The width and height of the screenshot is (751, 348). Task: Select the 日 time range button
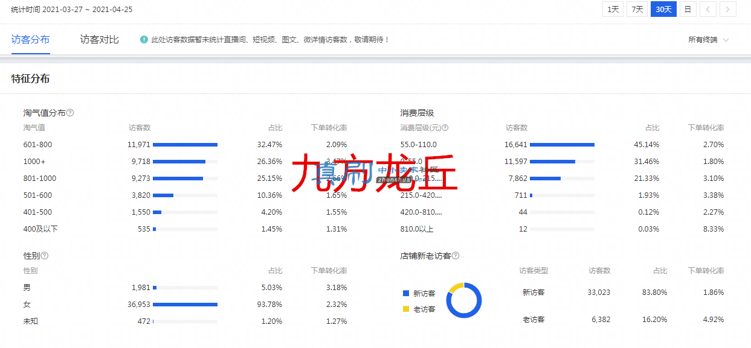(687, 9)
